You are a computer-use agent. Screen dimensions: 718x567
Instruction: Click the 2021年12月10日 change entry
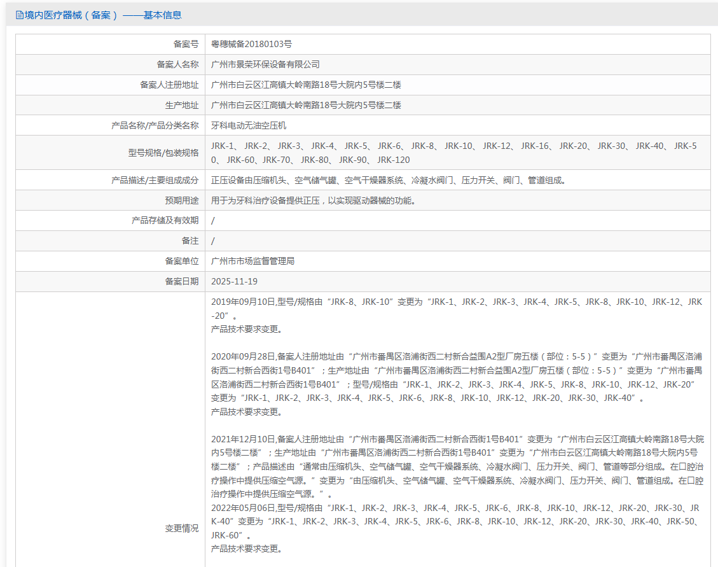click(x=457, y=466)
